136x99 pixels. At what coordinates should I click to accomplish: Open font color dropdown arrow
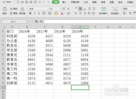click(64, 13)
